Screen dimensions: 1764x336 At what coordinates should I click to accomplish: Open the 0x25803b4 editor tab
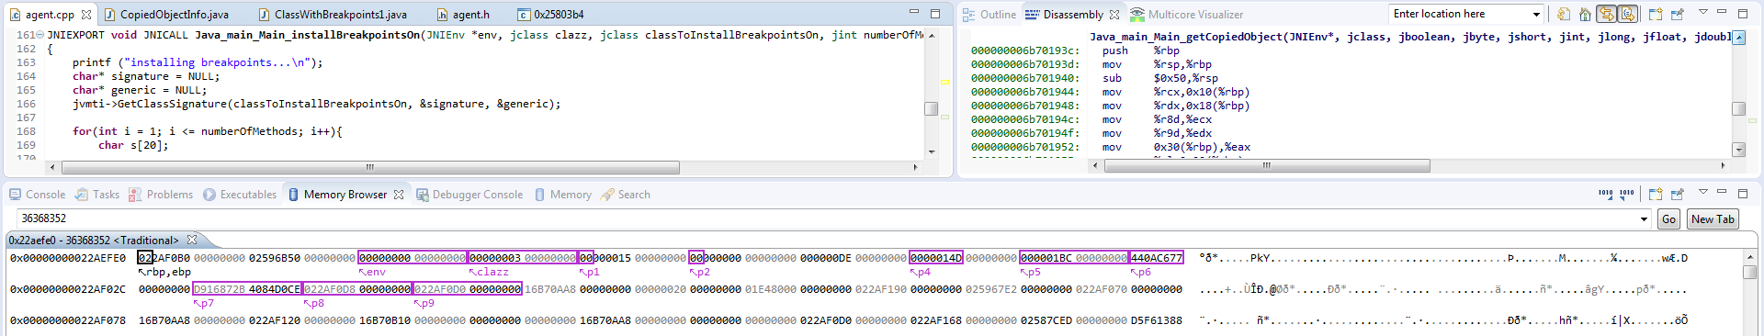click(551, 15)
